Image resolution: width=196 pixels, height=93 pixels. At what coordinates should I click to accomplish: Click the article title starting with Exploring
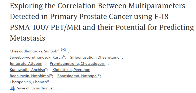point(102,22)
